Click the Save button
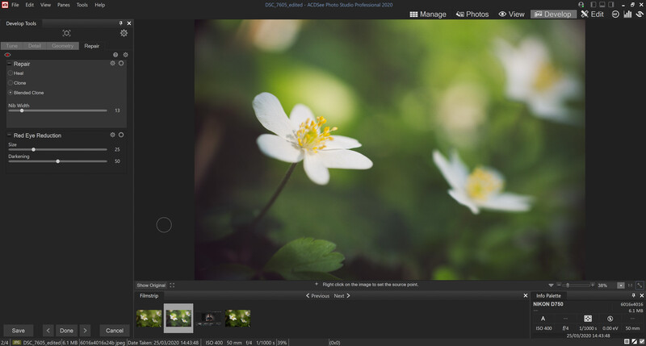 [18, 331]
